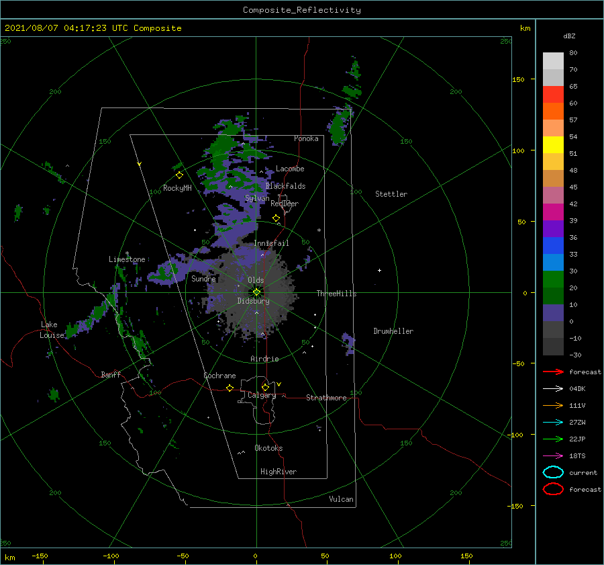This screenshot has width=604, height=565.
Task: Click the Composite_Reflectivity title
Action: (x=302, y=10)
